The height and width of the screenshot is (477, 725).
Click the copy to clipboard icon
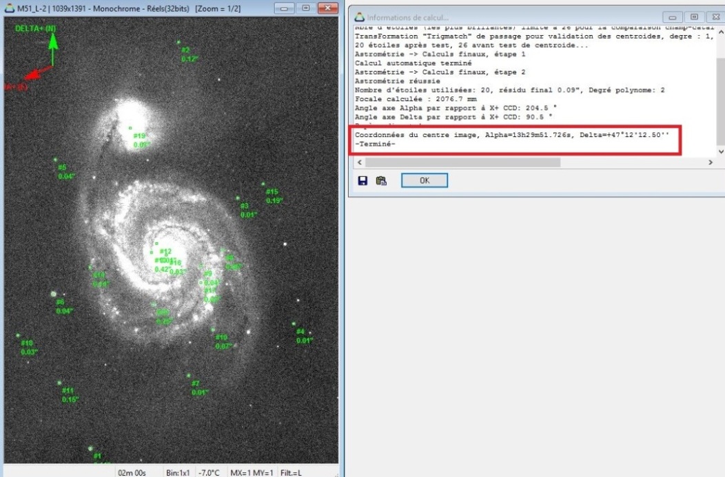pos(381,180)
